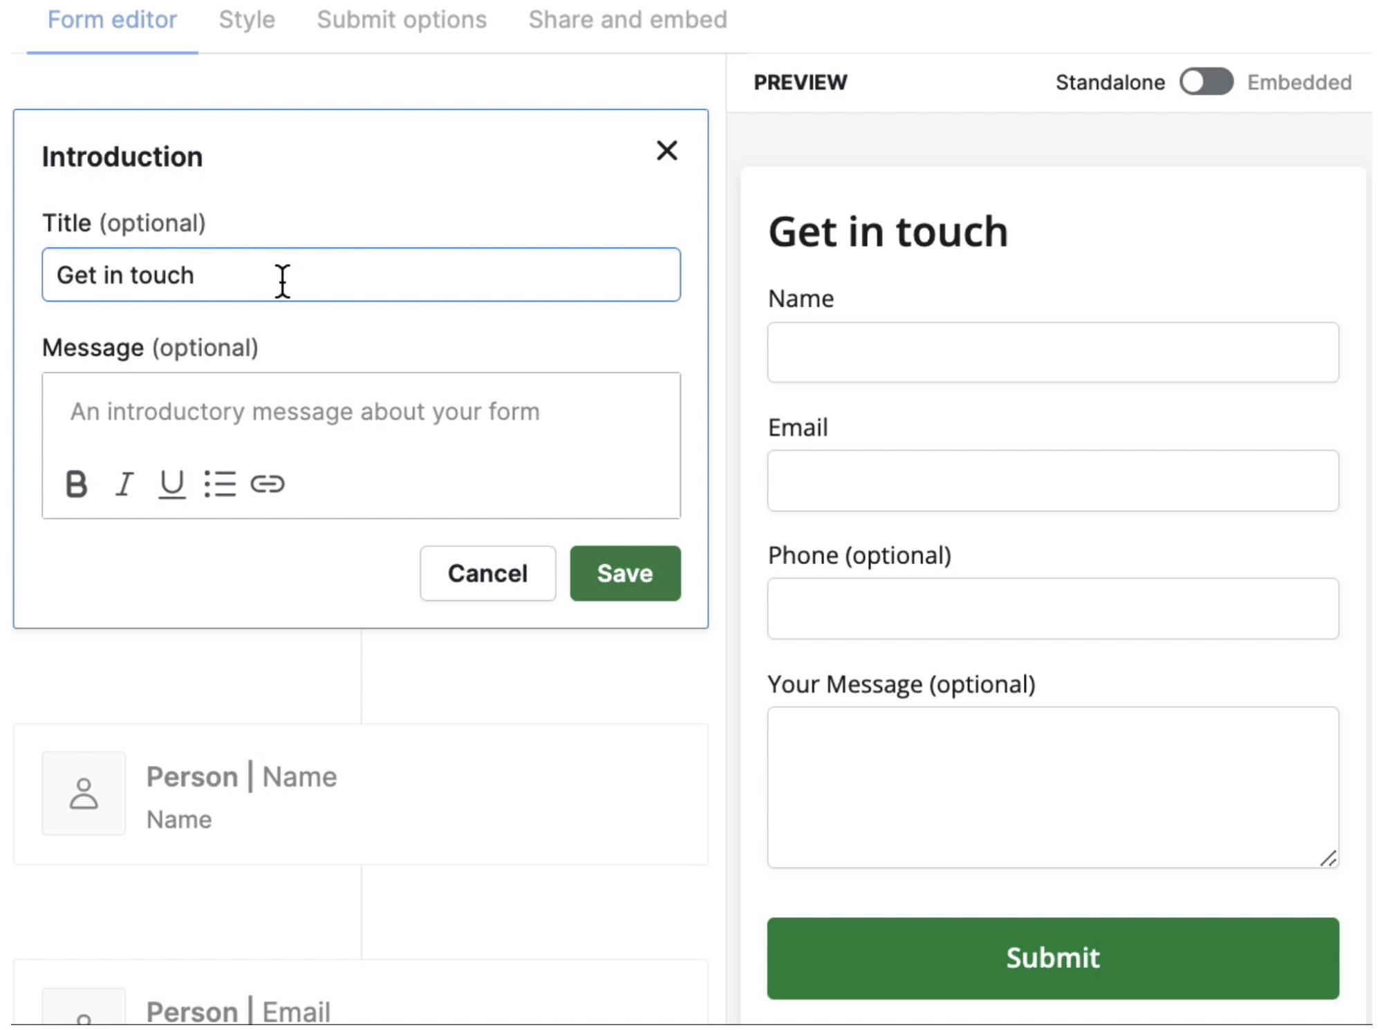Switch to Submit options tab

tap(402, 20)
